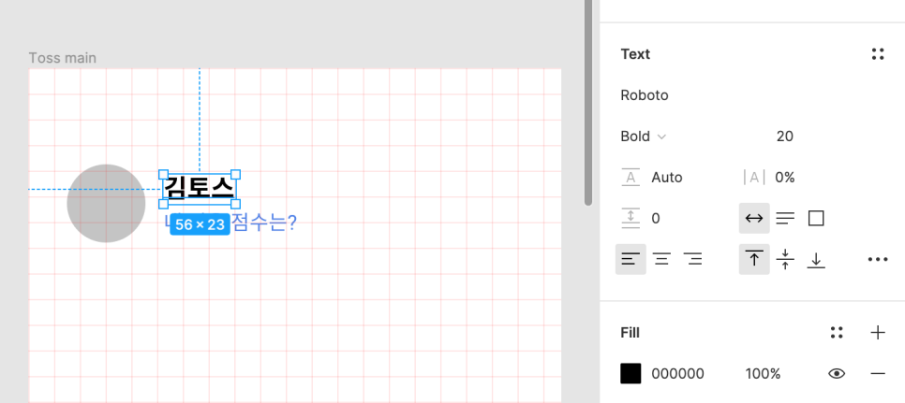Open Fill section style options icon
This screenshot has height=403, width=905.
(837, 332)
